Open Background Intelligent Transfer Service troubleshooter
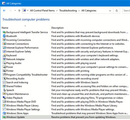Image resolution: width=130 pixels, height=120 pixels. [27, 32]
